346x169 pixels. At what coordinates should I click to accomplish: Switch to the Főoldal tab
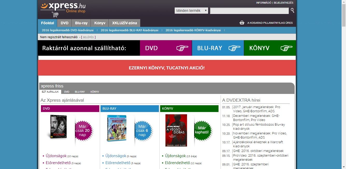[47, 23]
